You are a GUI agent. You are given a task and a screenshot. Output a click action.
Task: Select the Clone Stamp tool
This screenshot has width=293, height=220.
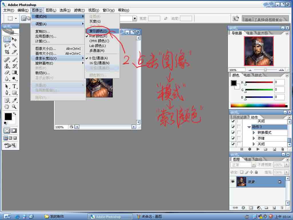point(7,66)
